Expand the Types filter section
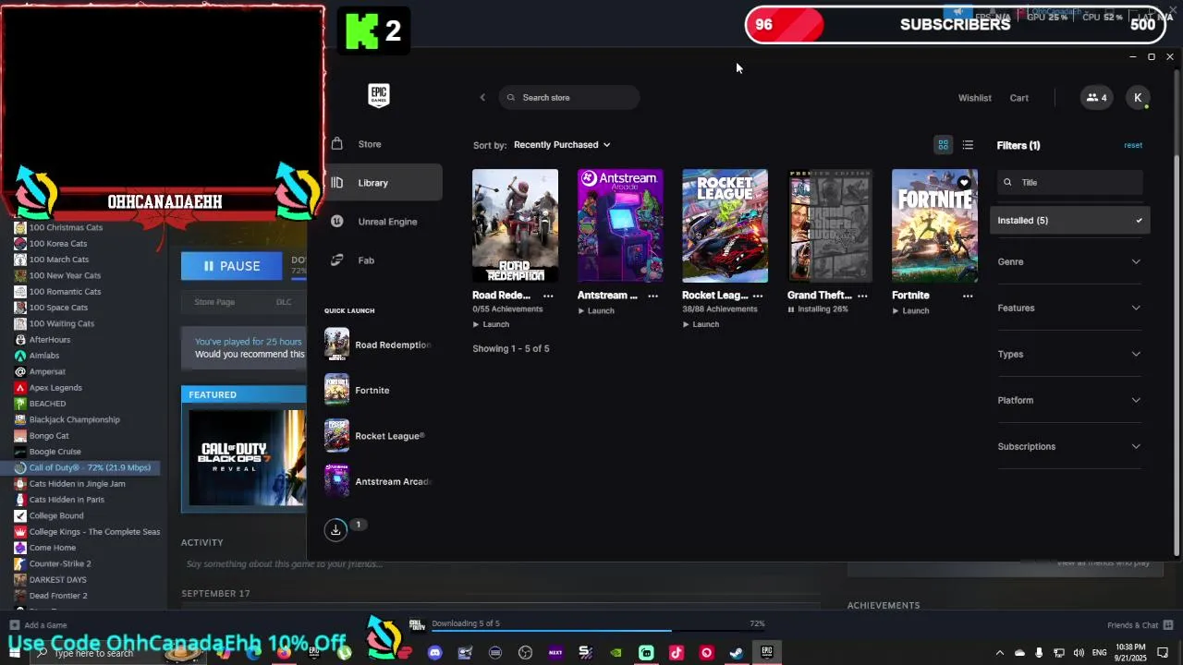 click(x=1069, y=354)
